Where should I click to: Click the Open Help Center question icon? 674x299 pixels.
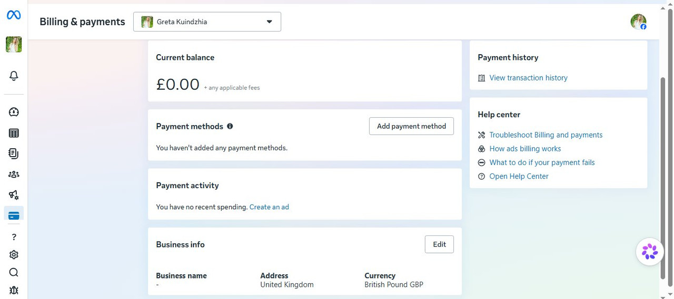[x=481, y=176]
